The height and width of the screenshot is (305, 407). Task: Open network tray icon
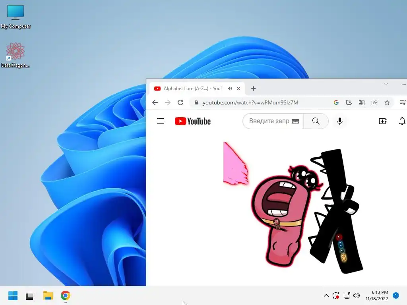(x=347, y=295)
